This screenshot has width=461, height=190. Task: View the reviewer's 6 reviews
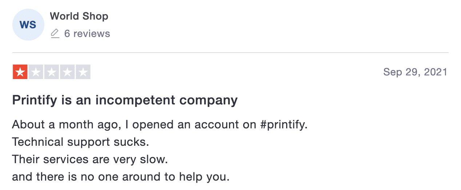(x=87, y=34)
